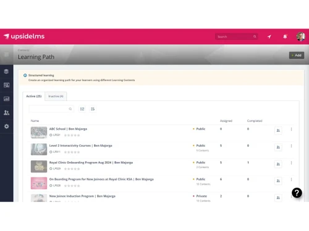
Task: Open the notifications bell
Action: pos(285,36)
